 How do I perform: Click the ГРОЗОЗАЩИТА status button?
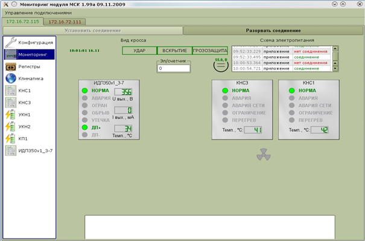pos(210,51)
